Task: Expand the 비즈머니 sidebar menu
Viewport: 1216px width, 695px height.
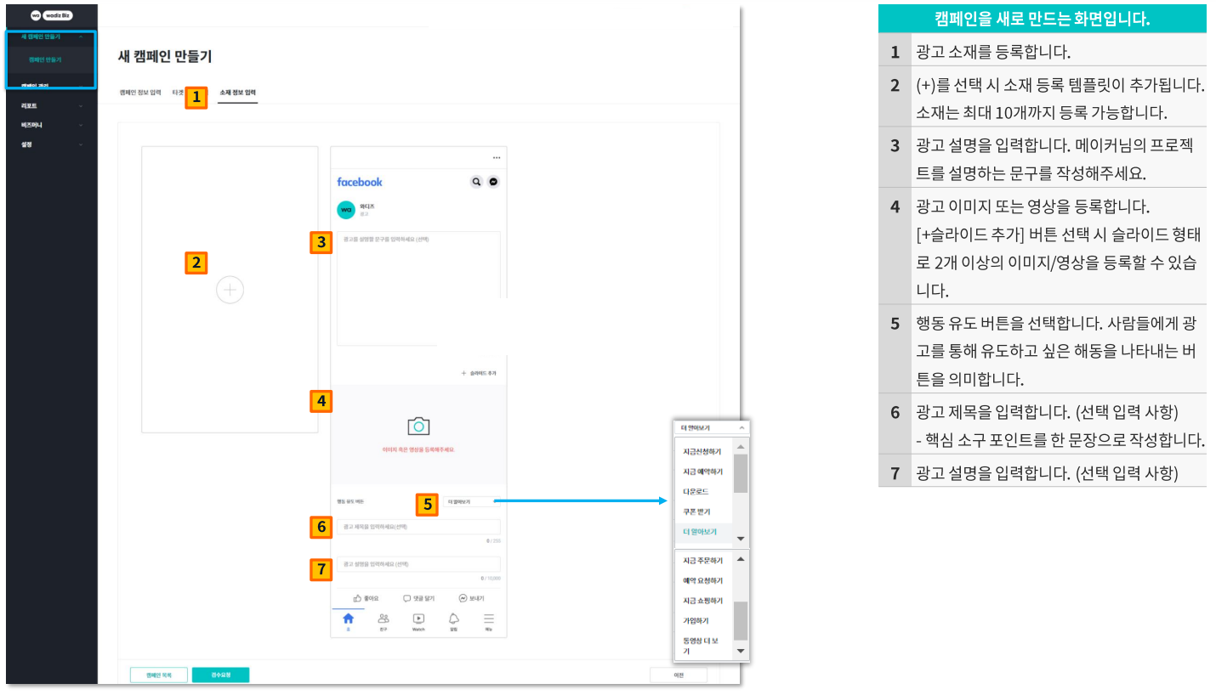Action: [51, 125]
